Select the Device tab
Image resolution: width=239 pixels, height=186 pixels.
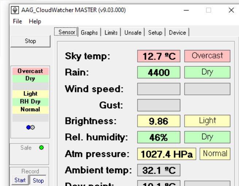[177, 32]
